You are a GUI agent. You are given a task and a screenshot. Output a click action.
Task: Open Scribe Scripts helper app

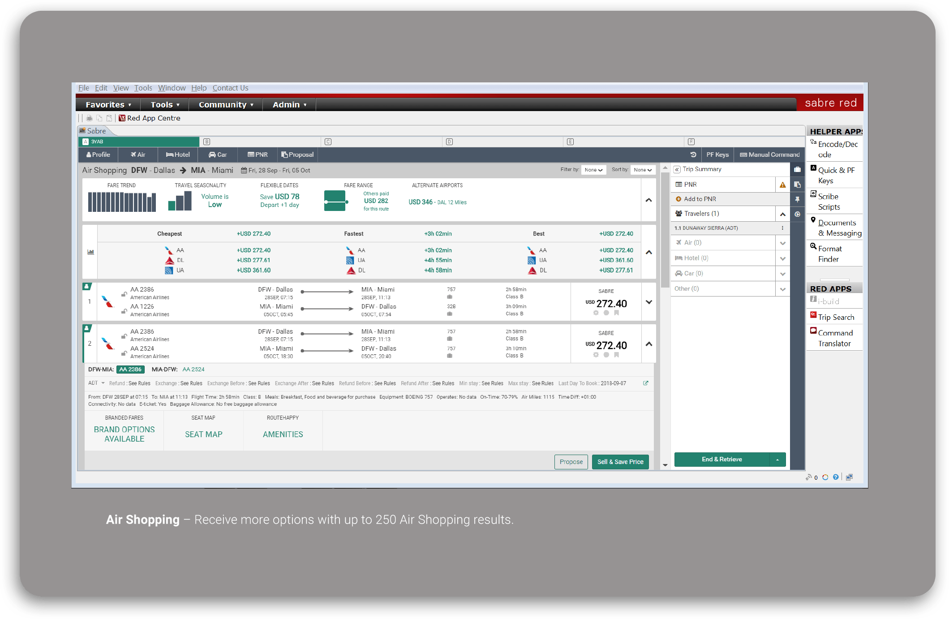[835, 202]
